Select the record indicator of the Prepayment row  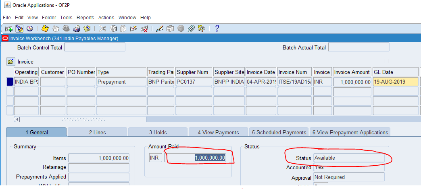pos(10,82)
